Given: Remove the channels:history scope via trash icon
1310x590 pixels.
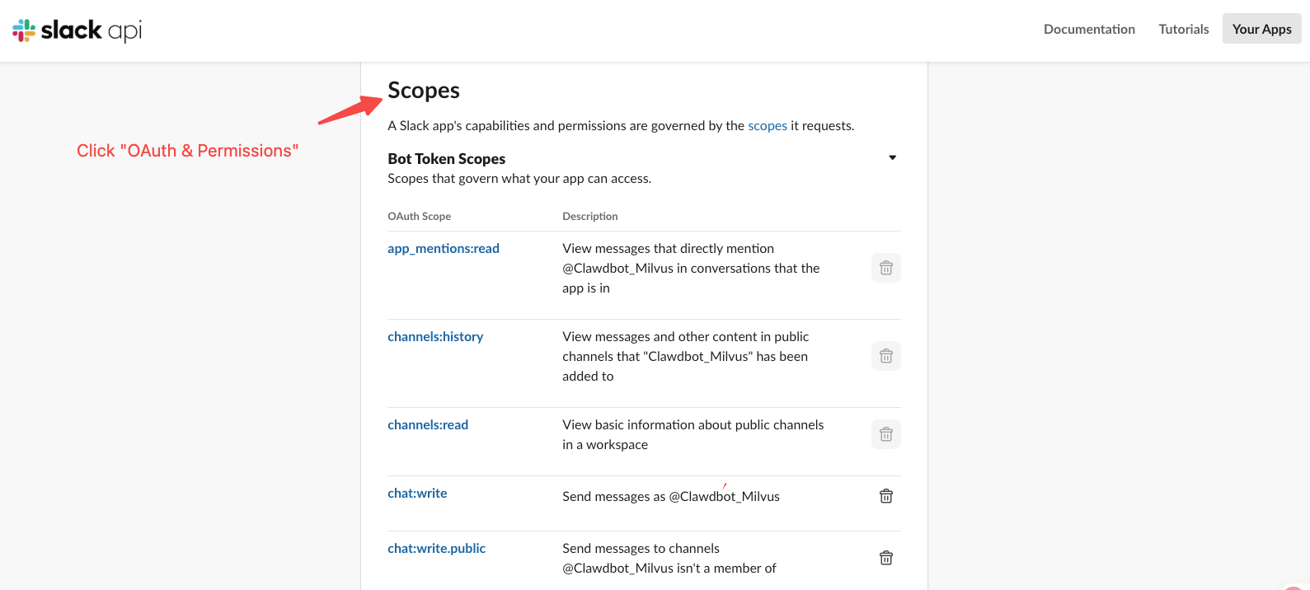Looking at the screenshot, I should (885, 356).
